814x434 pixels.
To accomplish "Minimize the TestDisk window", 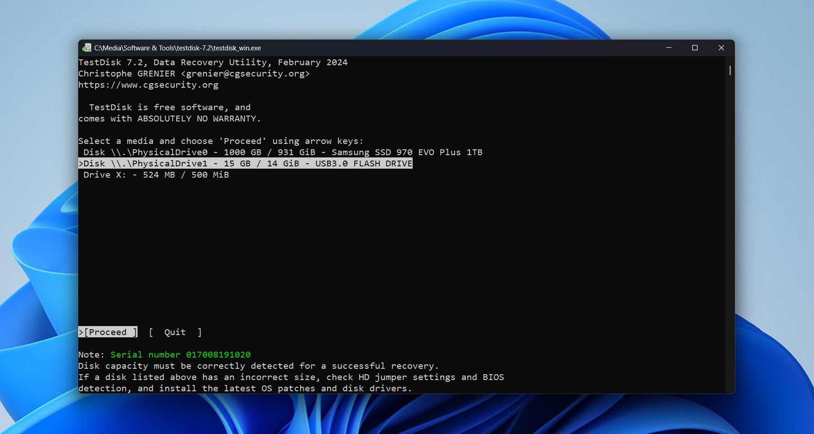I will coord(667,47).
